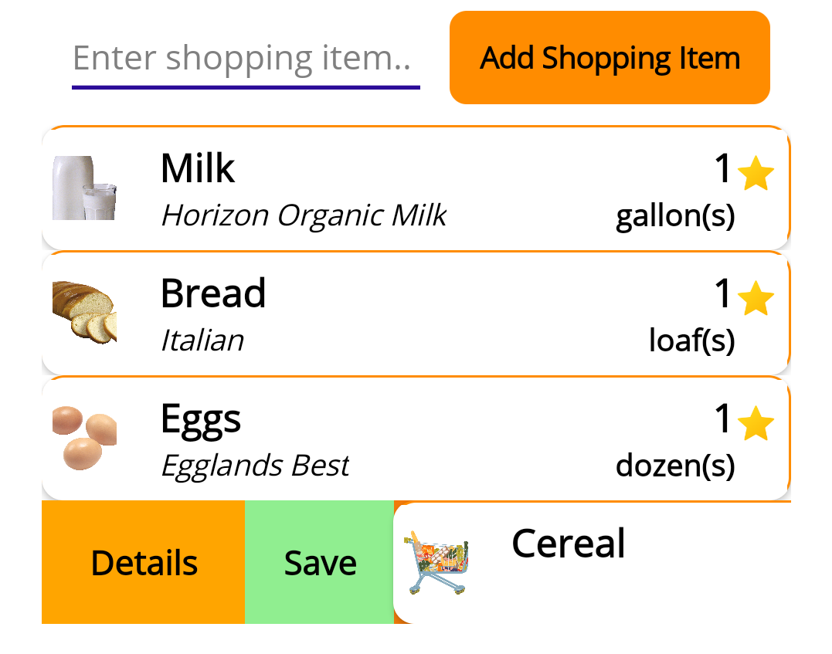Open Details for swiped item

click(143, 562)
